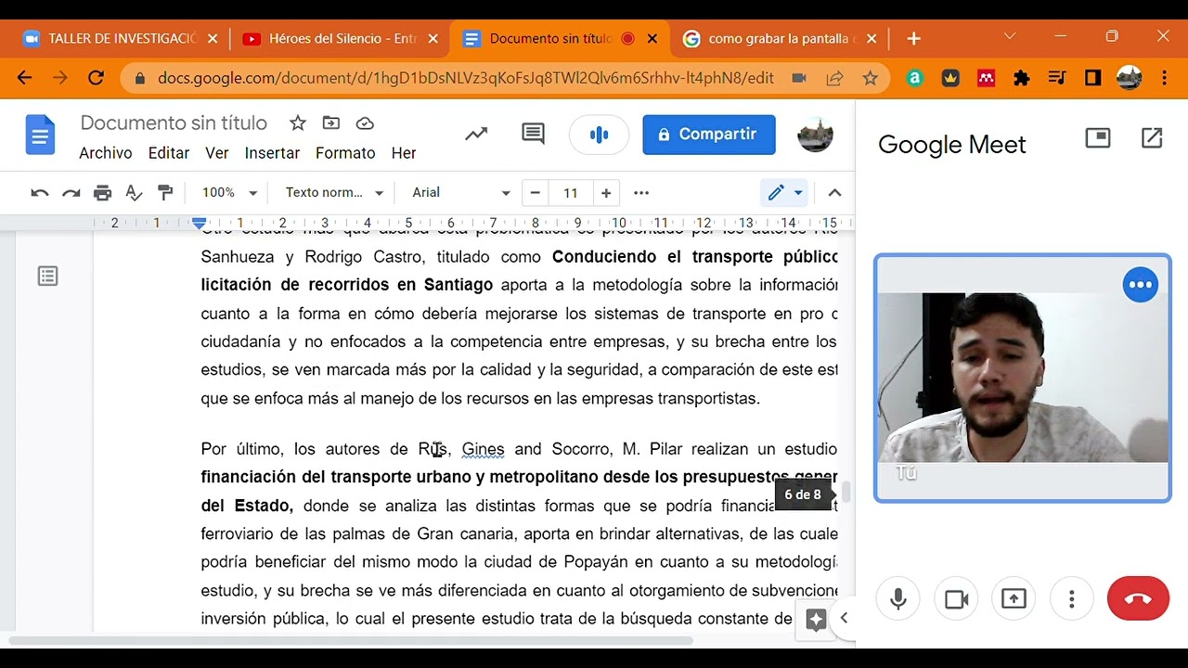The height and width of the screenshot is (668, 1188).
Task: Star the document title
Action: tap(298, 123)
